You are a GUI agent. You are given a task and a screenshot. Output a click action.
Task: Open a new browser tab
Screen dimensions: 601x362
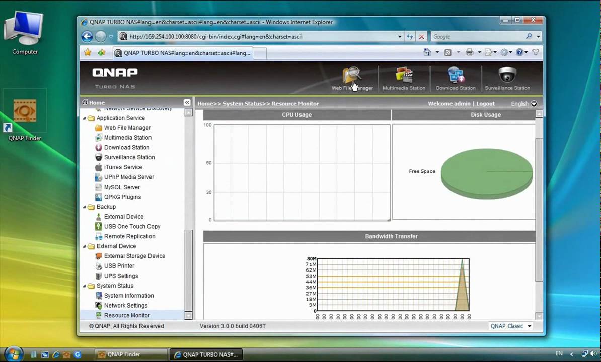pos(260,53)
